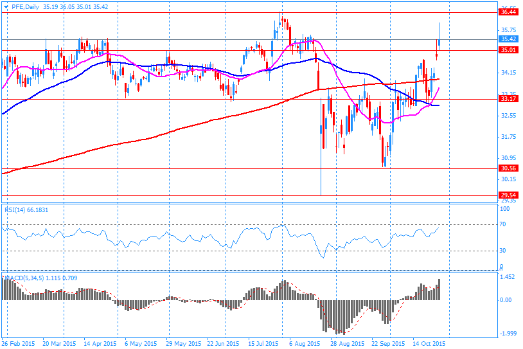Click the 26 Feb 2015 date label

click(x=19, y=344)
